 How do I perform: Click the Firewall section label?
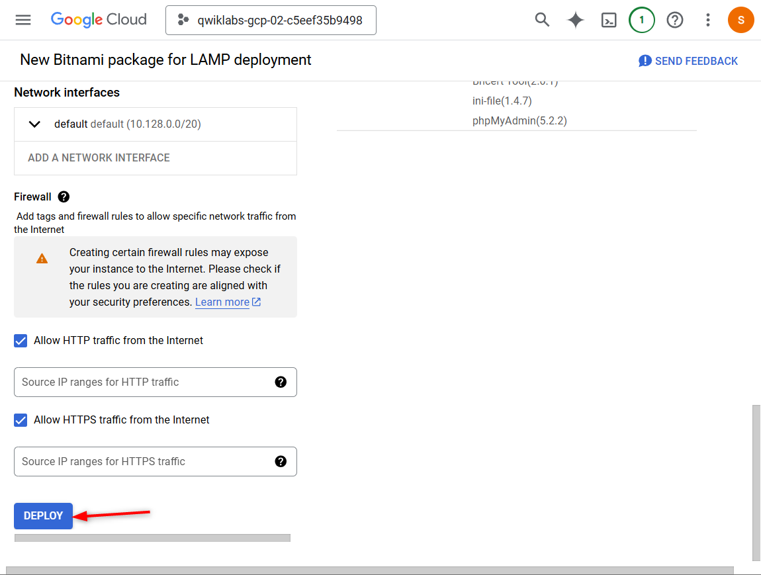[x=32, y=197]
